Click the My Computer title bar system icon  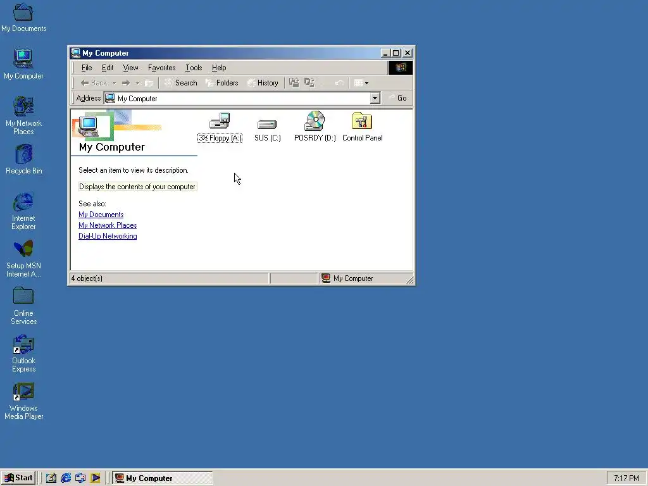tap(76, 53)
